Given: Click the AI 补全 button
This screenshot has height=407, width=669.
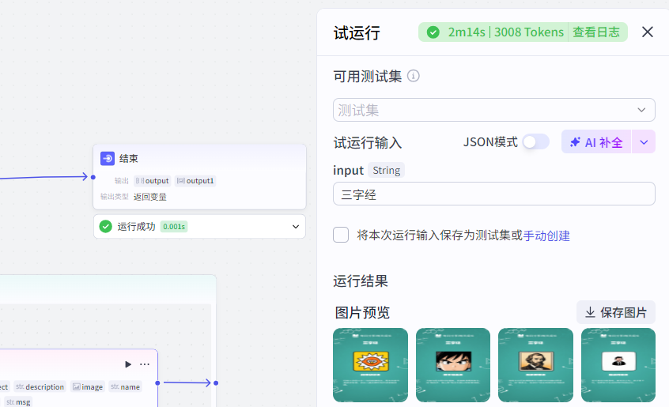Looking at the screenshot, I should pyautogui.click(x=596, y=142).
